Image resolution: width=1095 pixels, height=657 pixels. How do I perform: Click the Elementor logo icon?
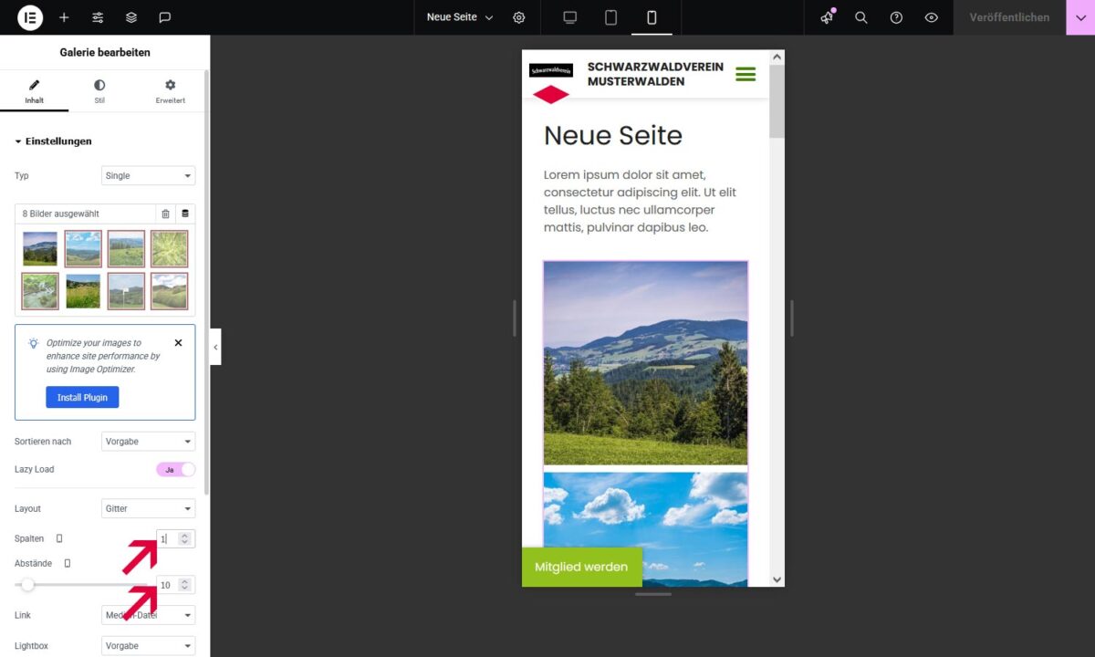(x=30, y=17)
